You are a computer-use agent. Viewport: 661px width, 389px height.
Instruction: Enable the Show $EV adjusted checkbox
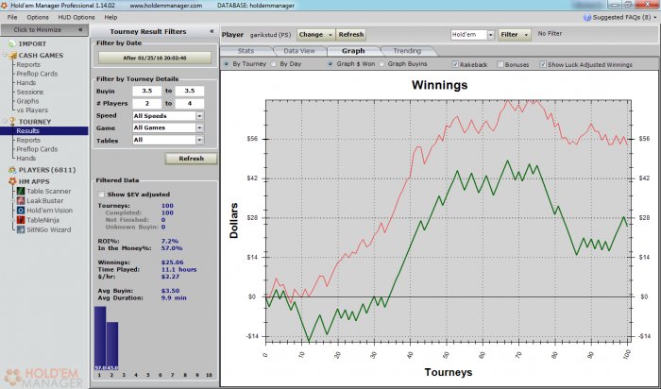pos(101,194)
